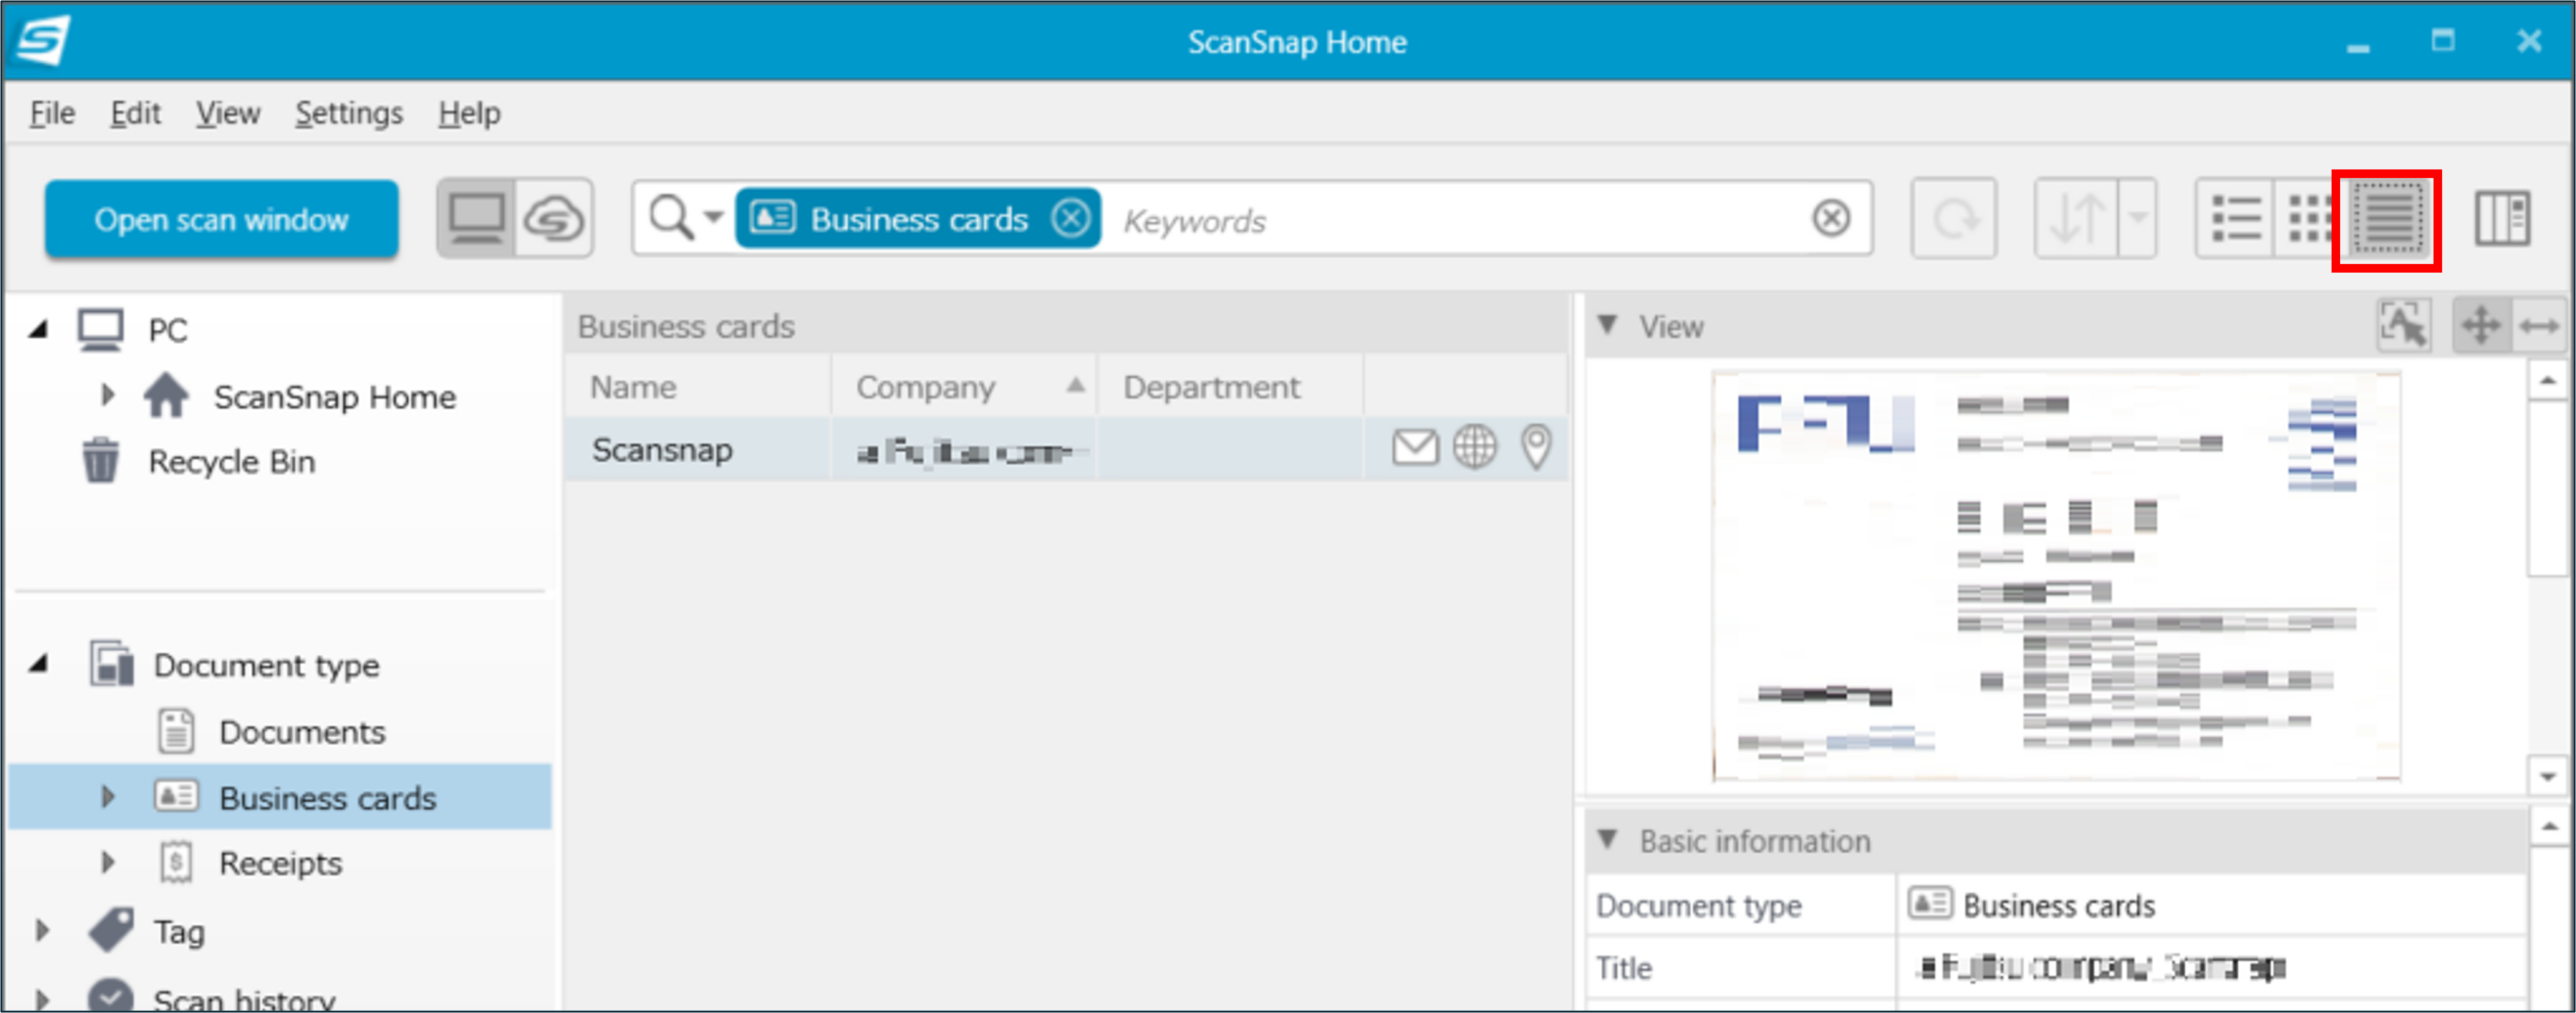Switch to ScanSnap Cloud view toggle
Screen dimensions: 2576x1013
[554, 218]
